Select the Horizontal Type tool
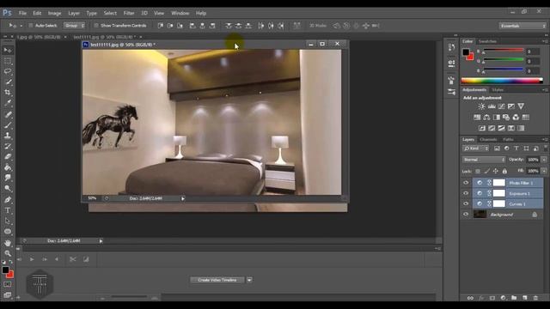 coord(8,210)
